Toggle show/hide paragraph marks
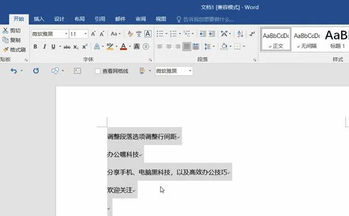The width and height of the screenshot is (349, 216). [x=252, y=34]
